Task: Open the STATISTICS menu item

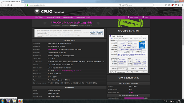Action: [39, 17]
